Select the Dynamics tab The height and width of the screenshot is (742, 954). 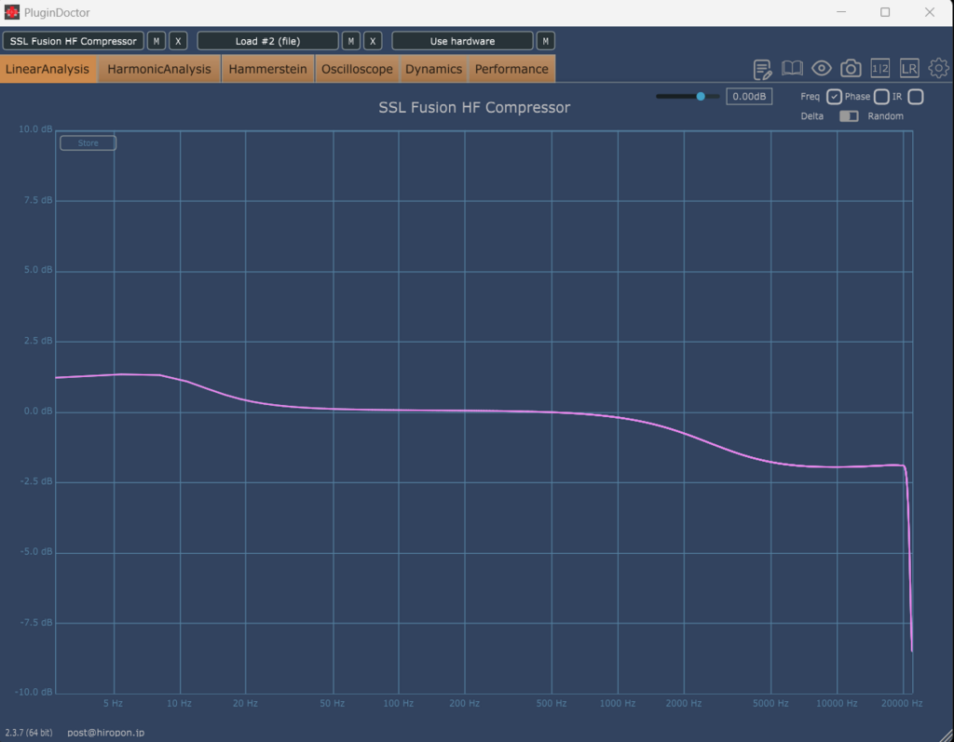click(x=434, y=69)
